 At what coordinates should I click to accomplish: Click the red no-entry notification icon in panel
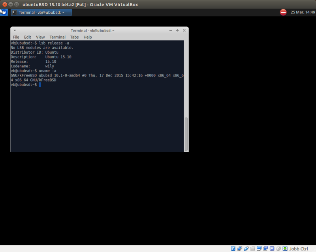pos(283,12)
